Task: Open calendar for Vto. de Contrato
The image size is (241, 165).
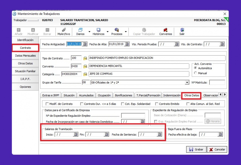Action: pyautogui.click(x=222, y=44)
